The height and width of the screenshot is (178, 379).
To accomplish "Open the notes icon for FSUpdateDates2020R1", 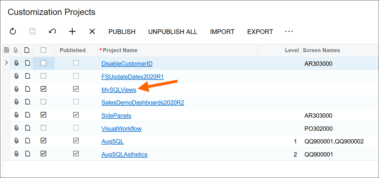I will click(x=27, y=76).
